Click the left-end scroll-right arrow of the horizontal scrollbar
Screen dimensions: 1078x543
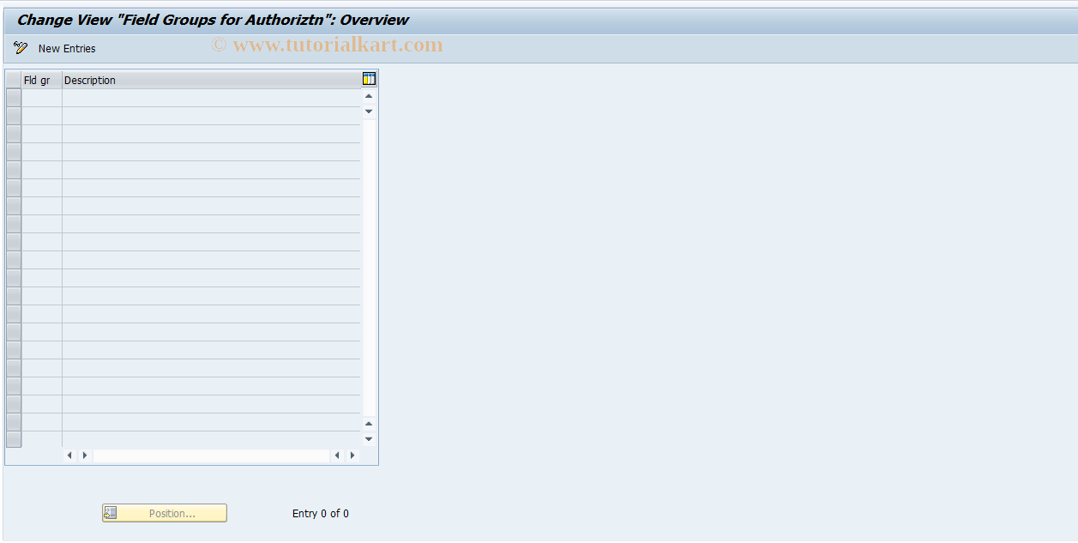click(x=85, y=456)
